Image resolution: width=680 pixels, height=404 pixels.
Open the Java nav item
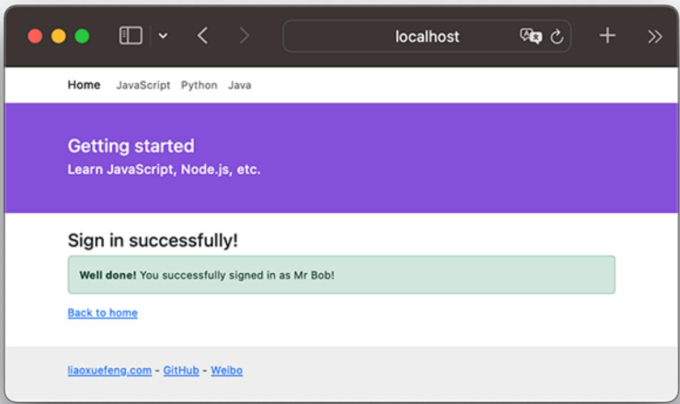239,85
